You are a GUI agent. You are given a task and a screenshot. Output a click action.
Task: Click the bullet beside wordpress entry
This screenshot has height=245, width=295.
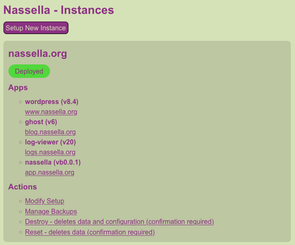(x=21, y=102)
